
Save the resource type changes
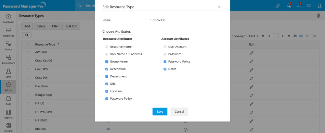click(x=160, y=111)
